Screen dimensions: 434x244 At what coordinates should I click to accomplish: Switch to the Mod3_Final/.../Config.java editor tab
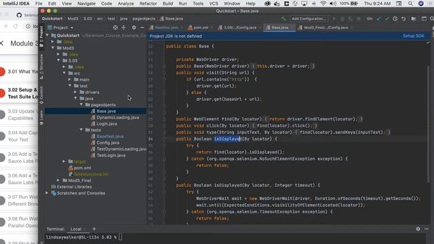click(325, 28)
